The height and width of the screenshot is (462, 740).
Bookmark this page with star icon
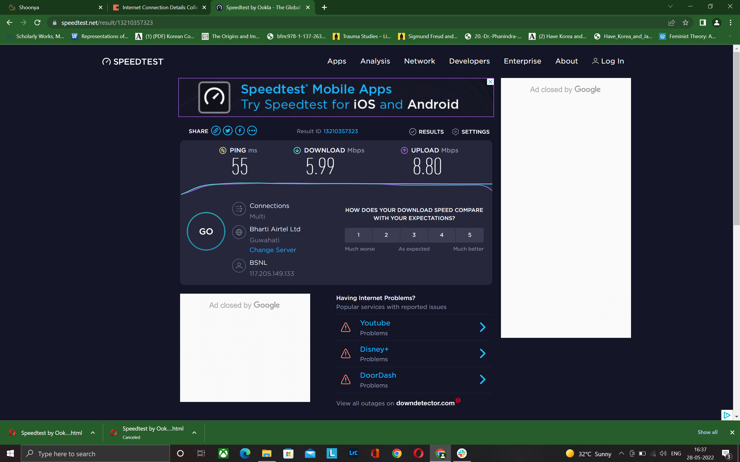click(x=685, y=23)
